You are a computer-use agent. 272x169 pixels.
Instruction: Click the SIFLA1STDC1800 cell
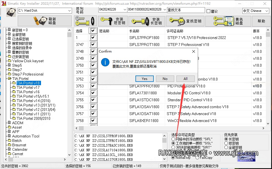(144, 100)
